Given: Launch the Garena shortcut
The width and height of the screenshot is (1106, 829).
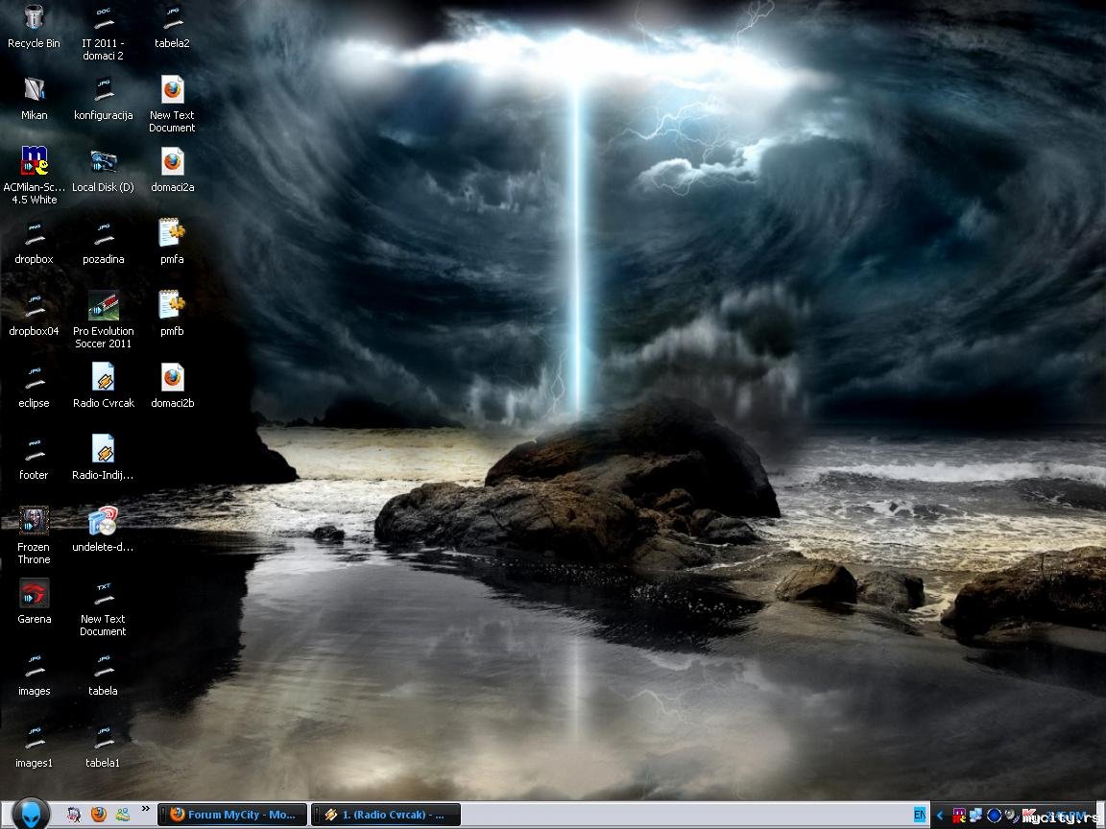Looking at the screenshot, I should pos(34,602).
